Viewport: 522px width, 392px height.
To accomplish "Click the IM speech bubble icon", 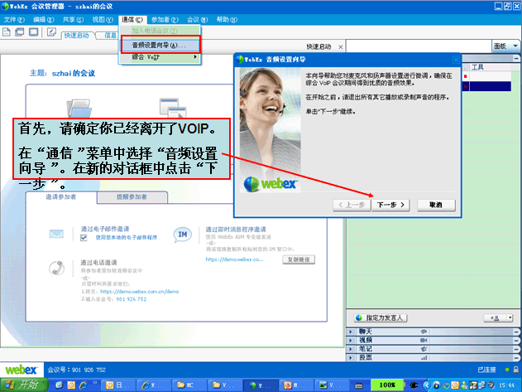I will 182,235.
